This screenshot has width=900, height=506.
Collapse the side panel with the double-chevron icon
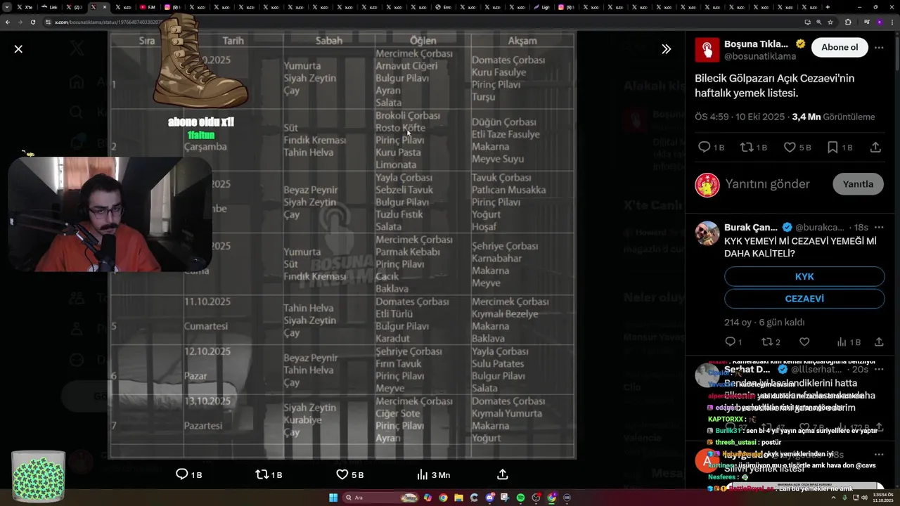(x=666, y=49)
